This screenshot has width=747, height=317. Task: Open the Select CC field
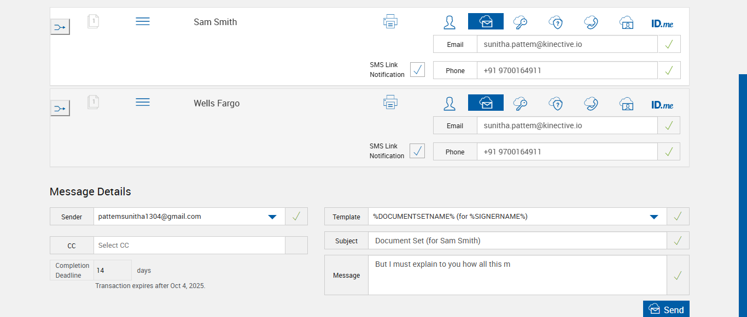coord(189,246)
